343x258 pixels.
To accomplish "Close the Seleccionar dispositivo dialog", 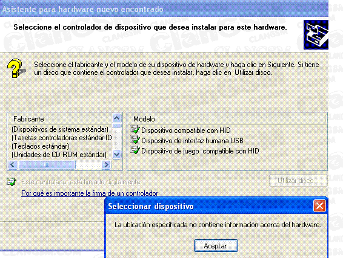I will (319, 205).
